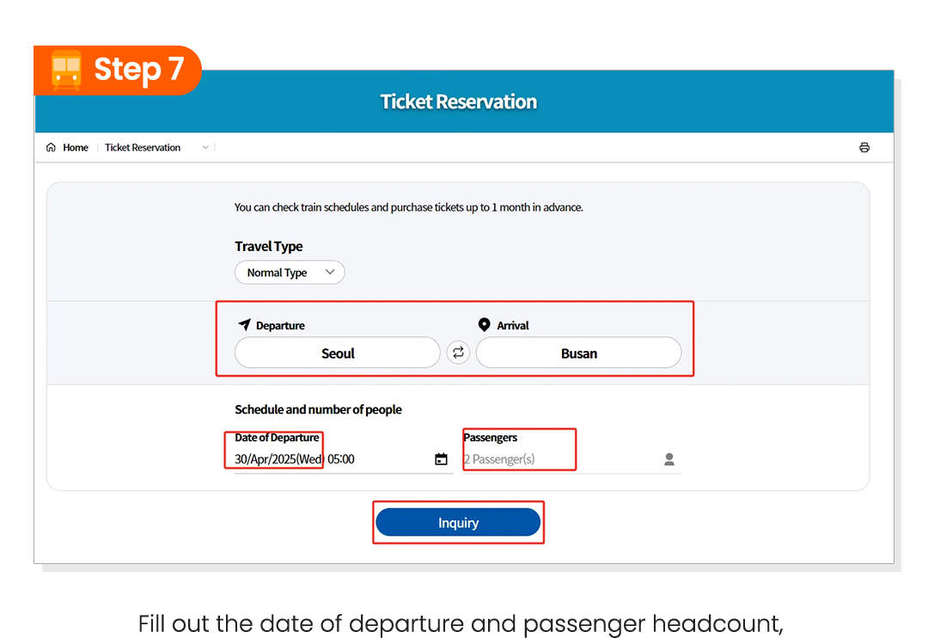Click the Step 7 badge label
928x638 pixels.
click(138, 69)
